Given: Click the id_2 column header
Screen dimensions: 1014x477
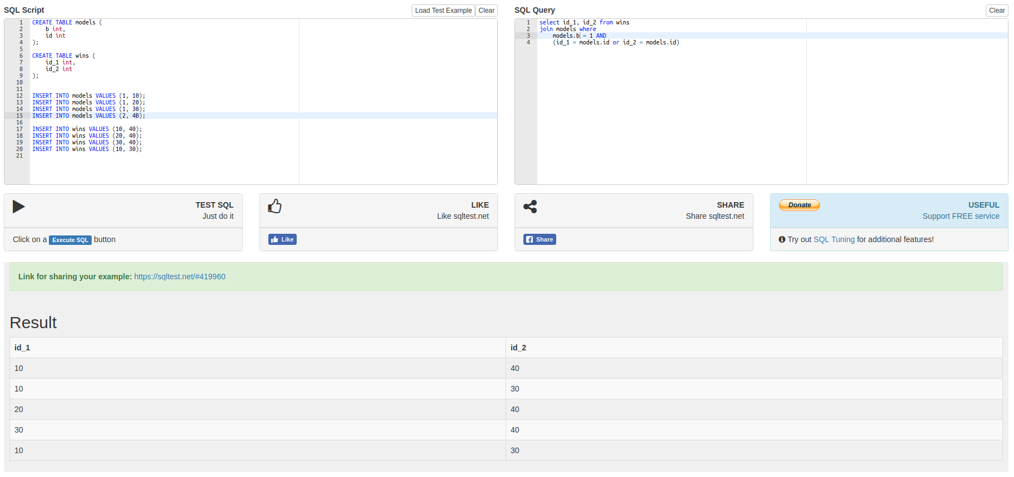Looking at the screenshot, I should (754, 348).
